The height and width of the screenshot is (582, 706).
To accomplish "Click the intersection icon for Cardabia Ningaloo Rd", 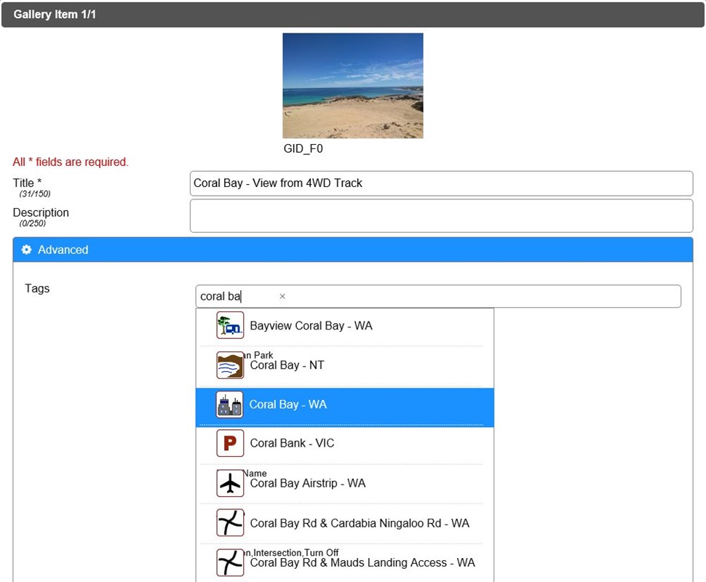I will [x=230, y=523].
